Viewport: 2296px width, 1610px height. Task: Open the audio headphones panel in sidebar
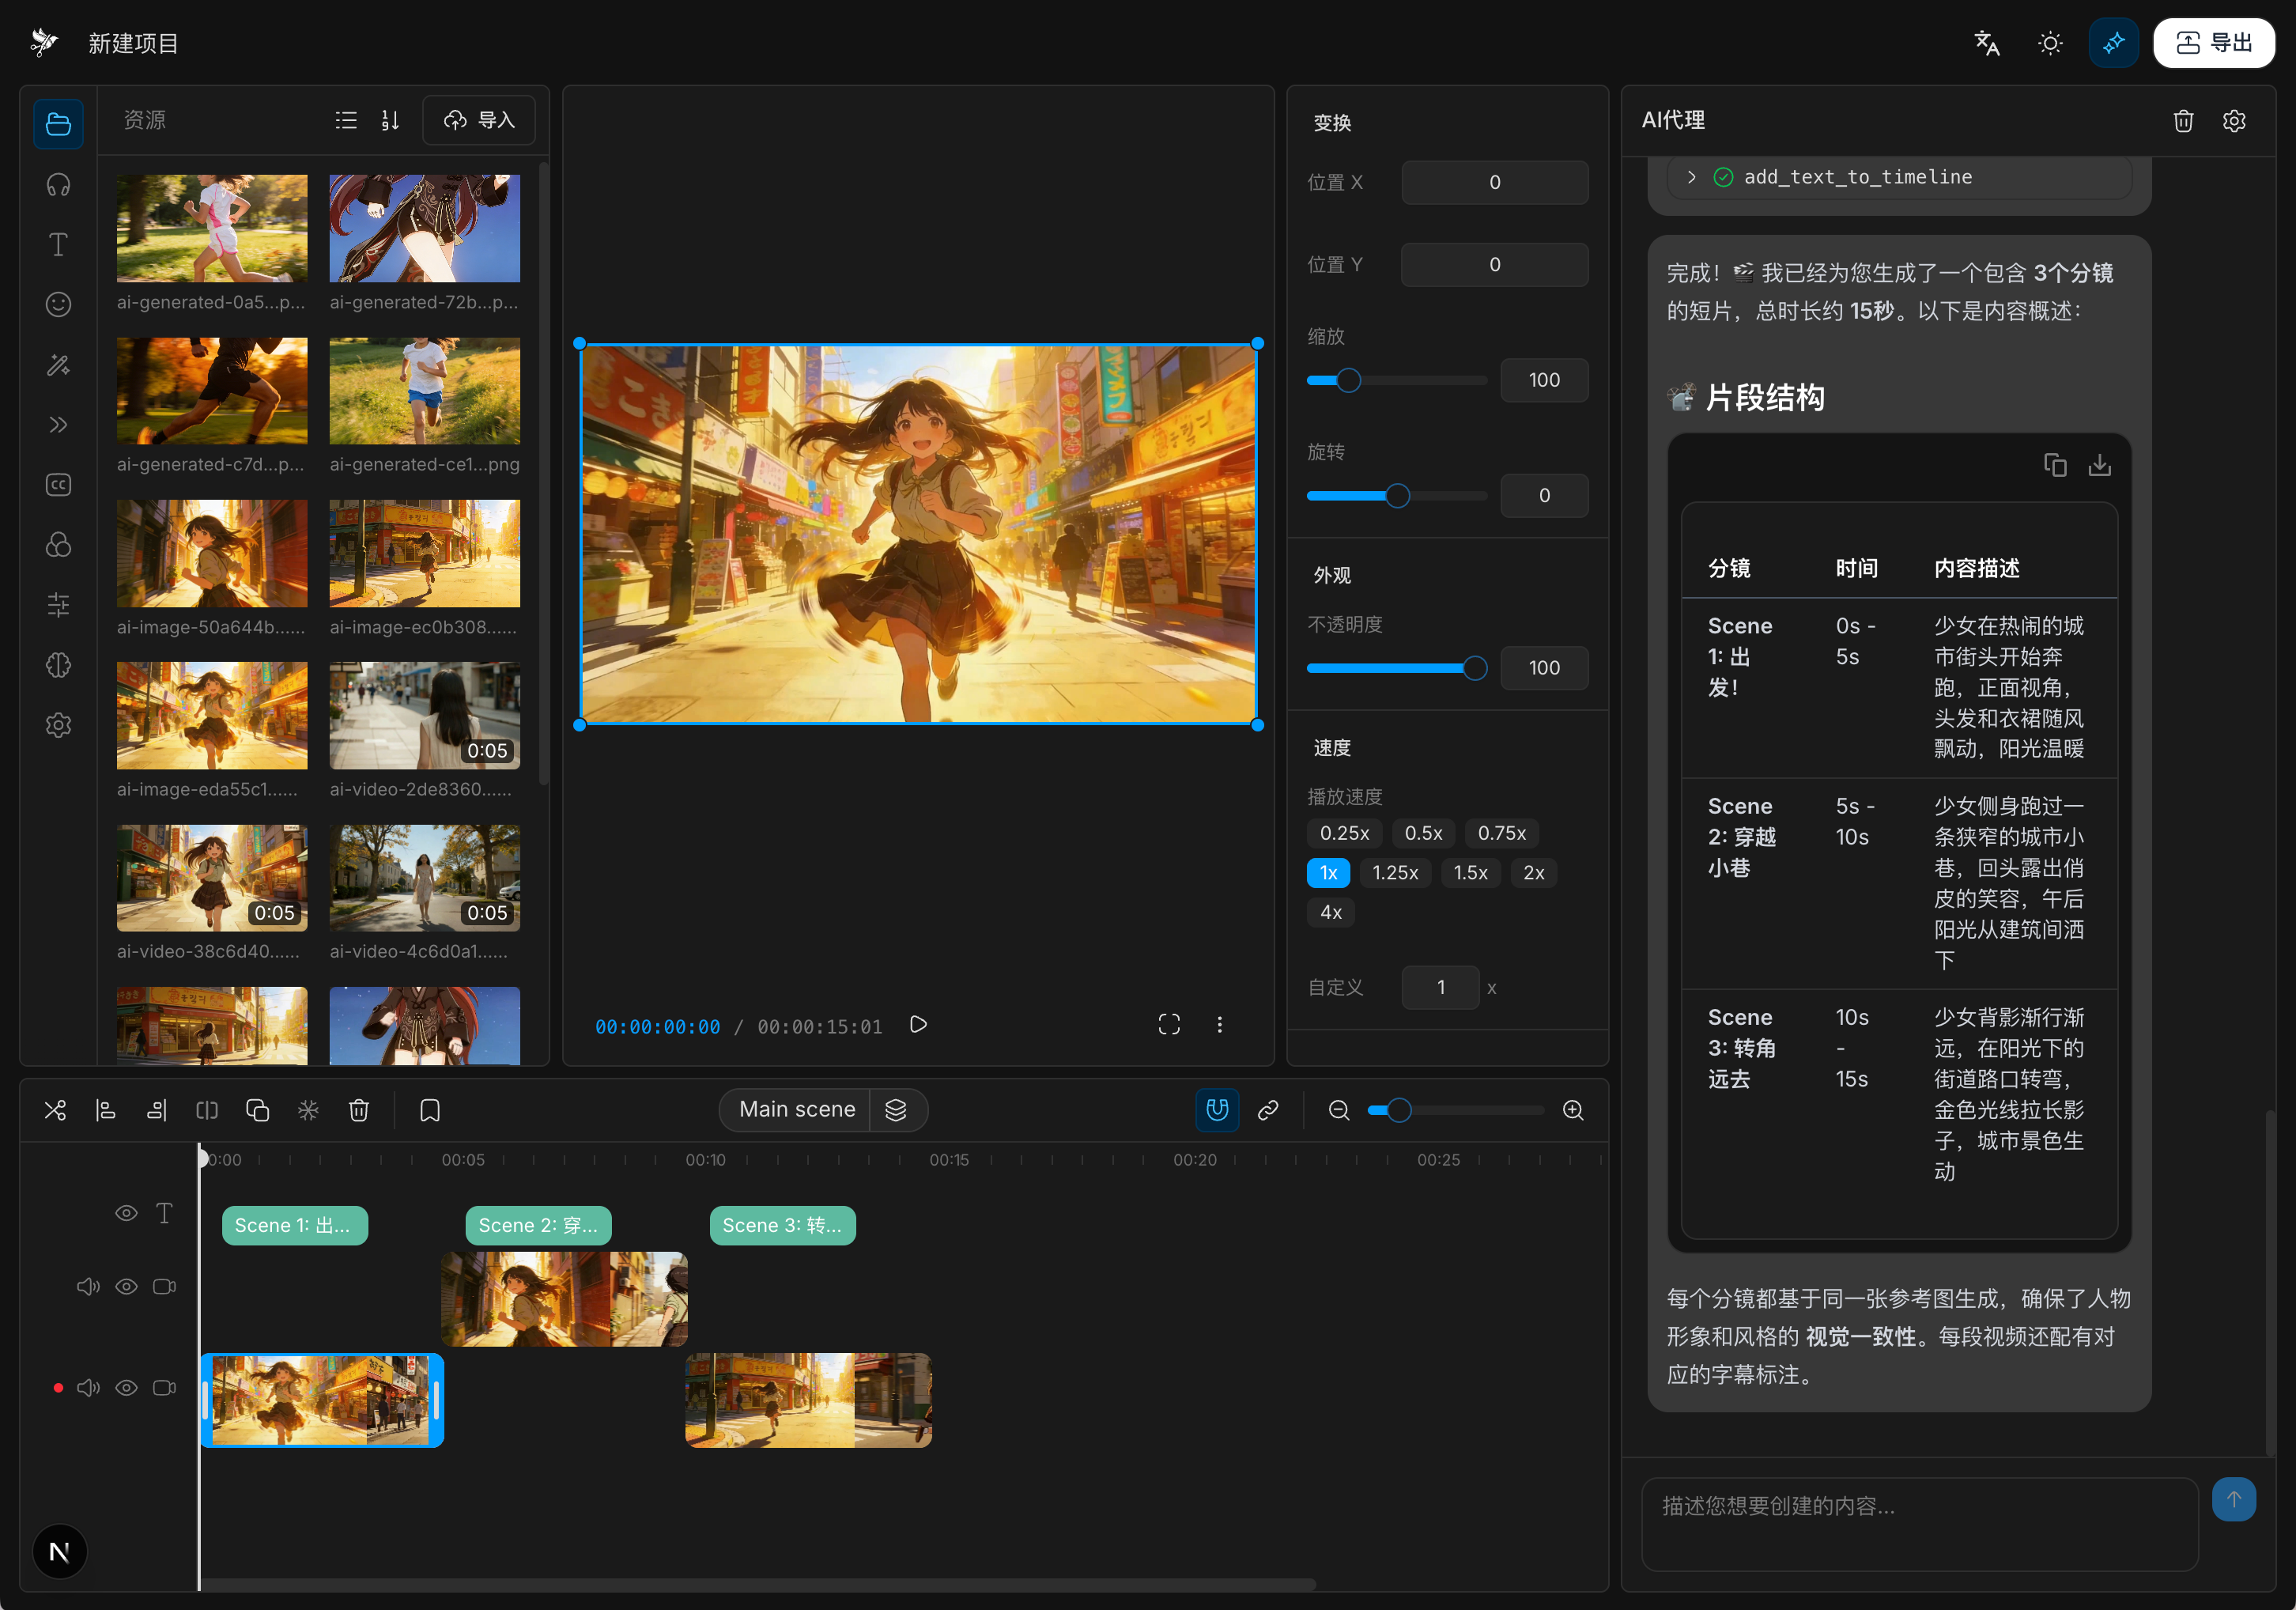[58, 185]
